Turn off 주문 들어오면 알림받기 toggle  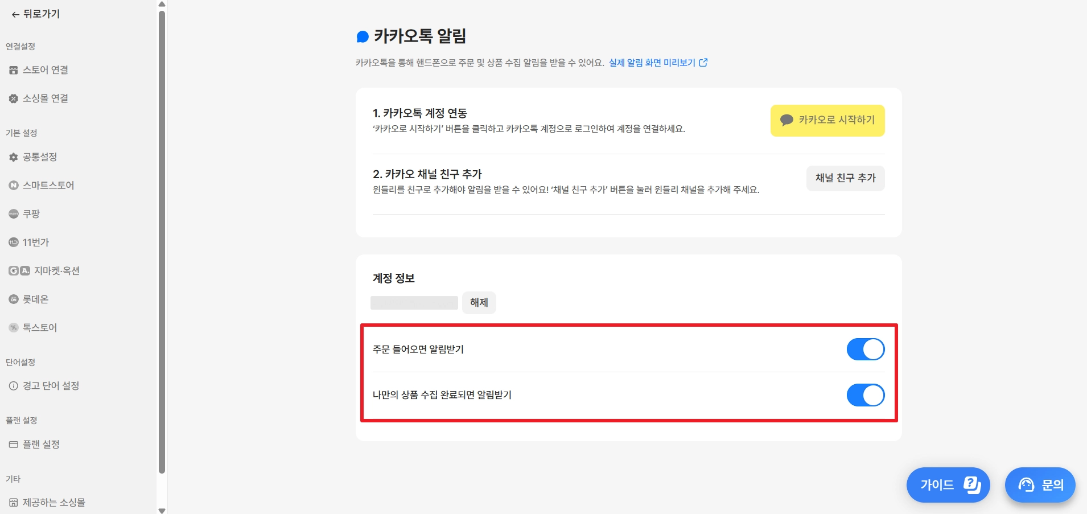[x=866, y=349]
